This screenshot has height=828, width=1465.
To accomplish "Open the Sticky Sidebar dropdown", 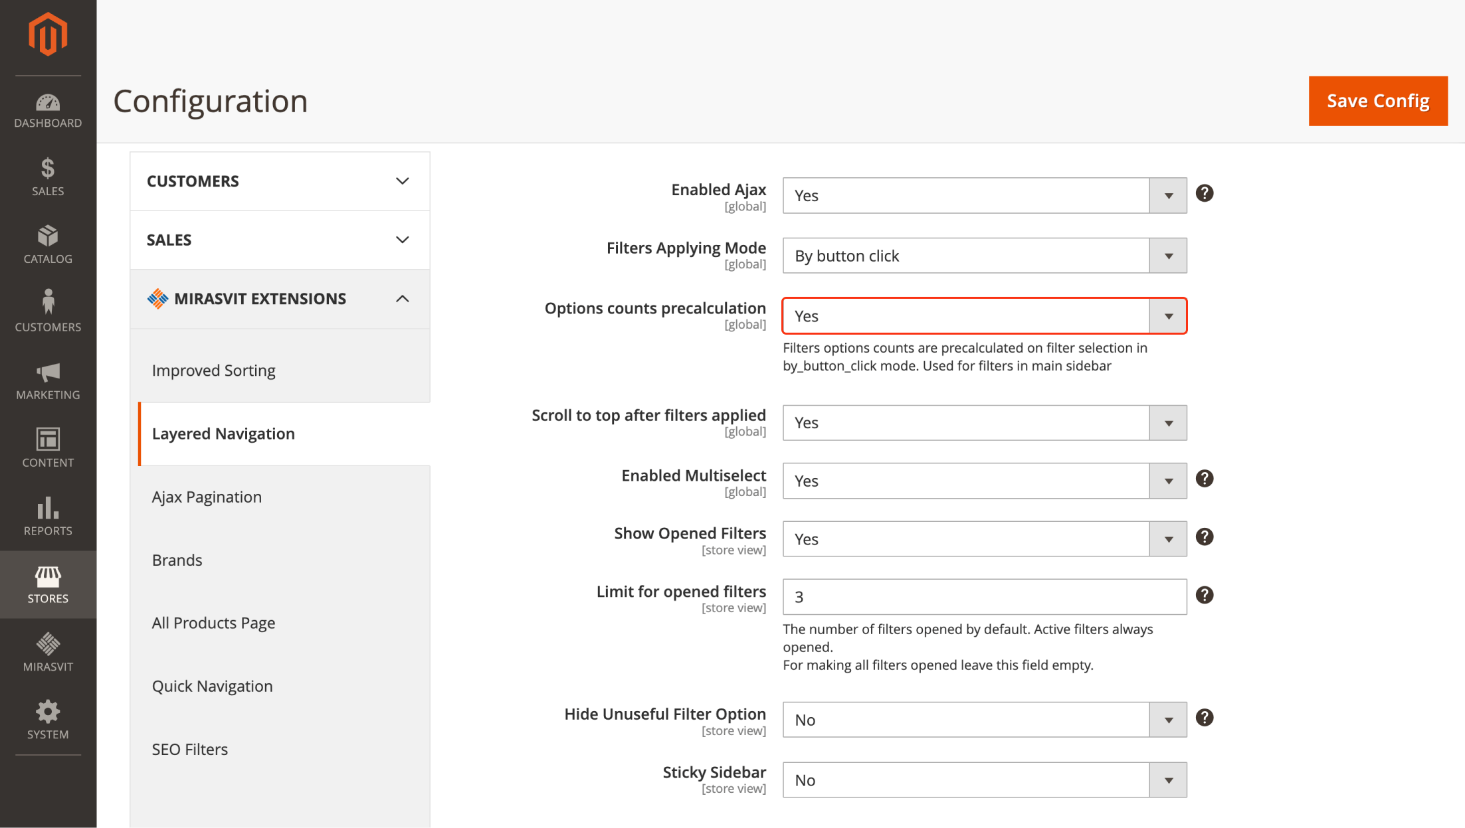I will coord(985,780).
